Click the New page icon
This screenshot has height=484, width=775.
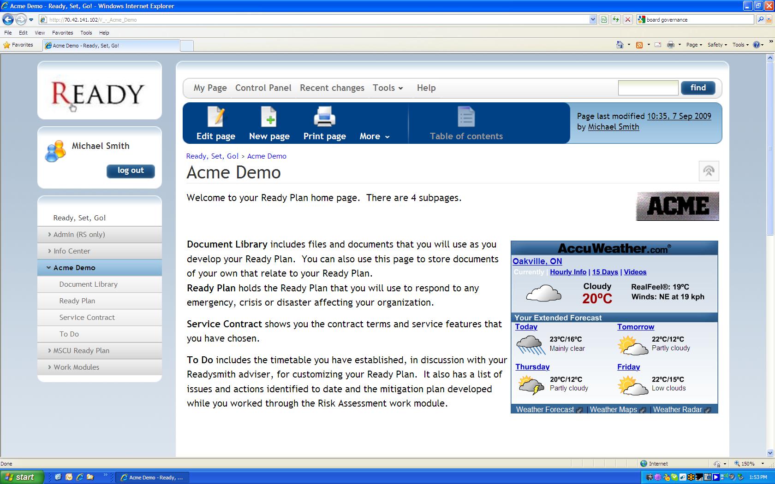coord(269,117)
